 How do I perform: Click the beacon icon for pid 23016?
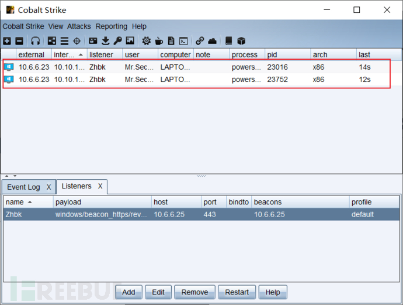point(9,67)
